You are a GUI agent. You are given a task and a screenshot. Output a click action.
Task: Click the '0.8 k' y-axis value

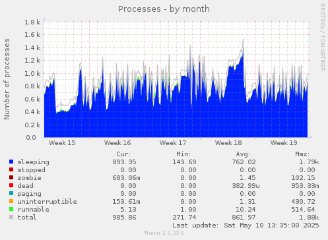point(32,86)
